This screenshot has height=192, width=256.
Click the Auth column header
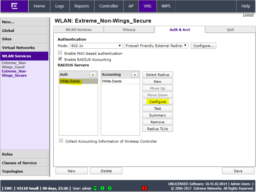pyautogui.click(x=64, y=74)
